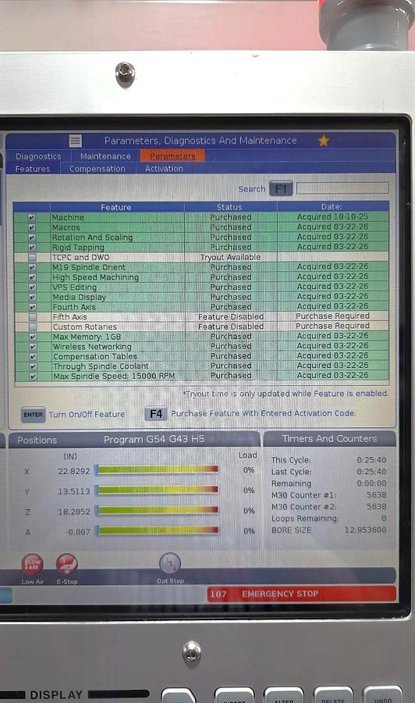Click the Feature column header

coord(116,207)
